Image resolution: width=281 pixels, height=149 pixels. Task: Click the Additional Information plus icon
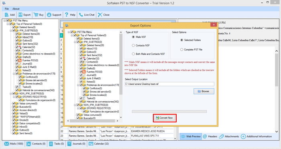(x=243, y=137)
